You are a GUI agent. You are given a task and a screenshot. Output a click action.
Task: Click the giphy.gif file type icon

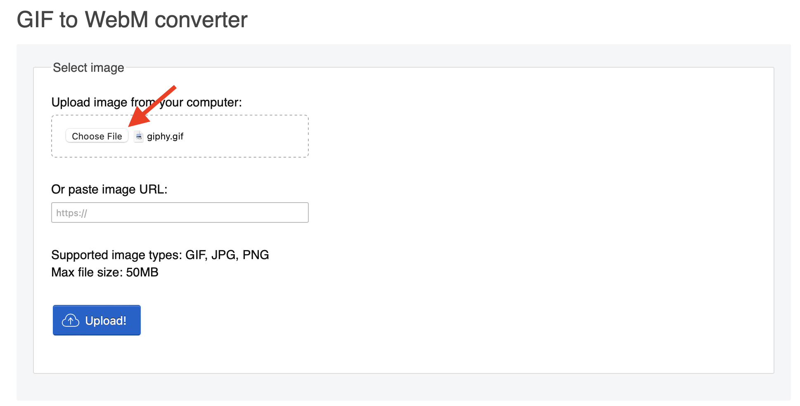[x=139, y=136]
